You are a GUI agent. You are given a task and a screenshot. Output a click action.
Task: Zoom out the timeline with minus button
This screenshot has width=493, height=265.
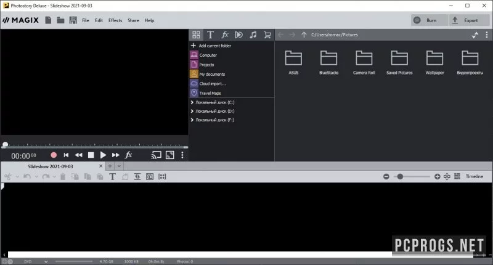tap(386, 177)
